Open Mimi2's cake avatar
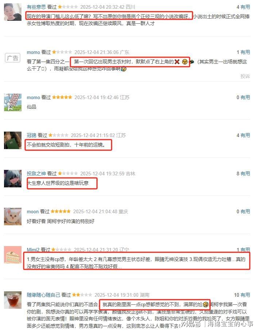260x331 pixels. (13, 255)
